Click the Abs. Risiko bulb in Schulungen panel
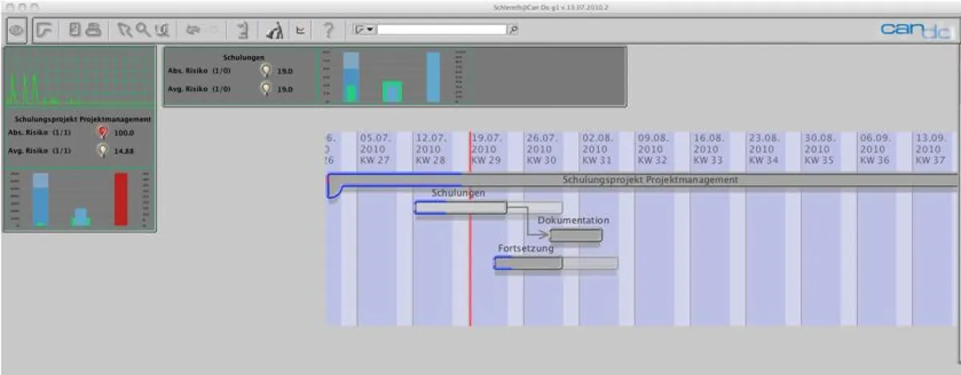Image resolution: width=961 pixels, height=375 pixels. pos(266,70)
